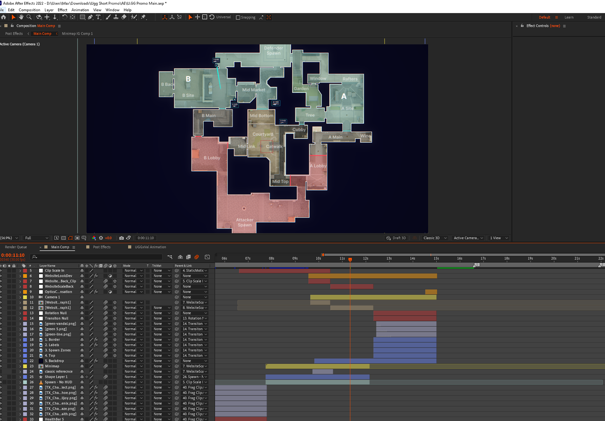Open blend mode dropdown for 5. Backdrop
Screen dimensions: 605x421
tap(133, 361)
